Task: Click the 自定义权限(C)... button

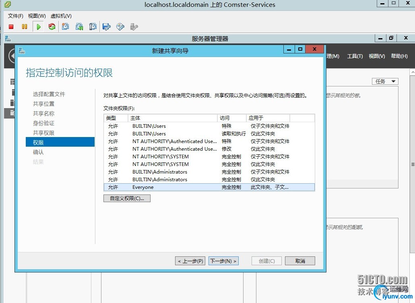Action: (x=127, y=199)
